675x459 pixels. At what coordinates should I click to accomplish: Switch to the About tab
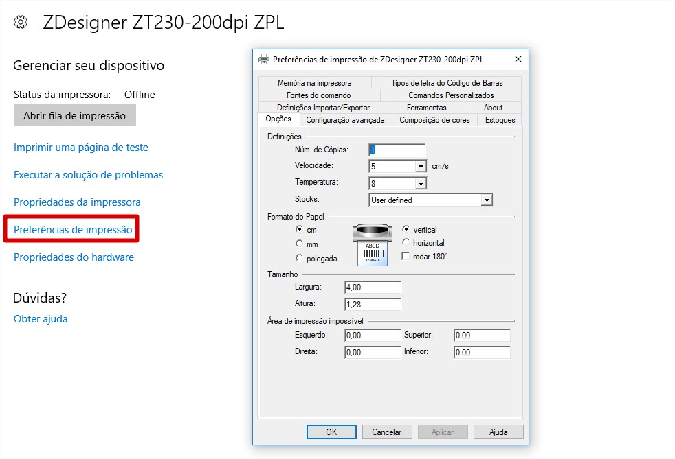point(493,108)
